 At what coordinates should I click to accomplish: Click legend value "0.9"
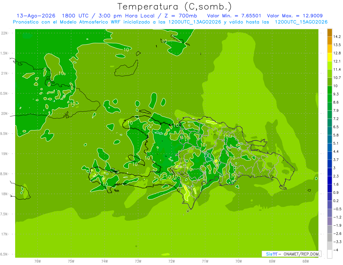coord(336,193)
